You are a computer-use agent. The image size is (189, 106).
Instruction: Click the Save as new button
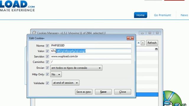84,92
